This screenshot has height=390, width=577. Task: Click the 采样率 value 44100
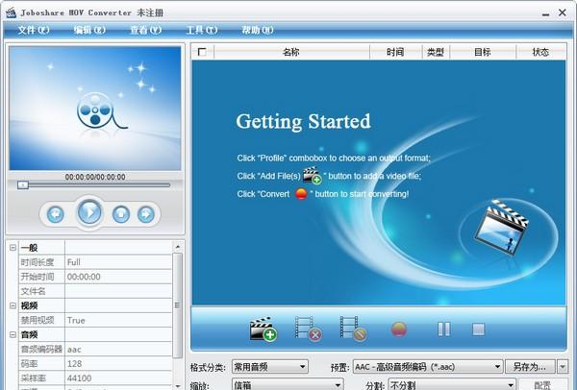118,378
